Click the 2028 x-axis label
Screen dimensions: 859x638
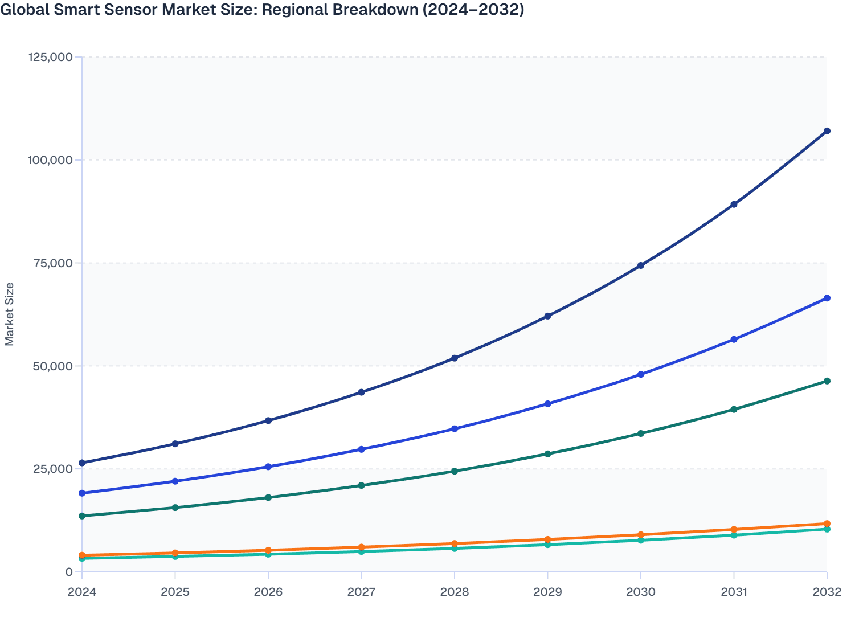454,593
